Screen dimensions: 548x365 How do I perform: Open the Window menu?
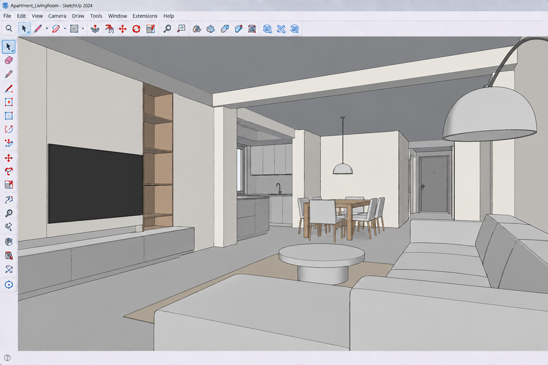point(118,16)
